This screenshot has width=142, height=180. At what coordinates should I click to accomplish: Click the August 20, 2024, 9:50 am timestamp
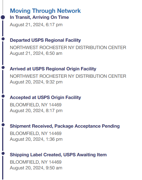[x=36, y=168]
